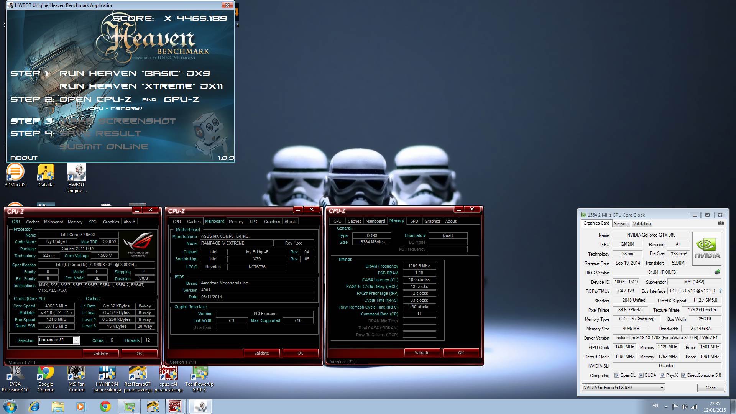Screen dimensions: 736x414
Task: Click Run Heaven "Xtreme" DX11 step
Action: (x=141, y=86)
